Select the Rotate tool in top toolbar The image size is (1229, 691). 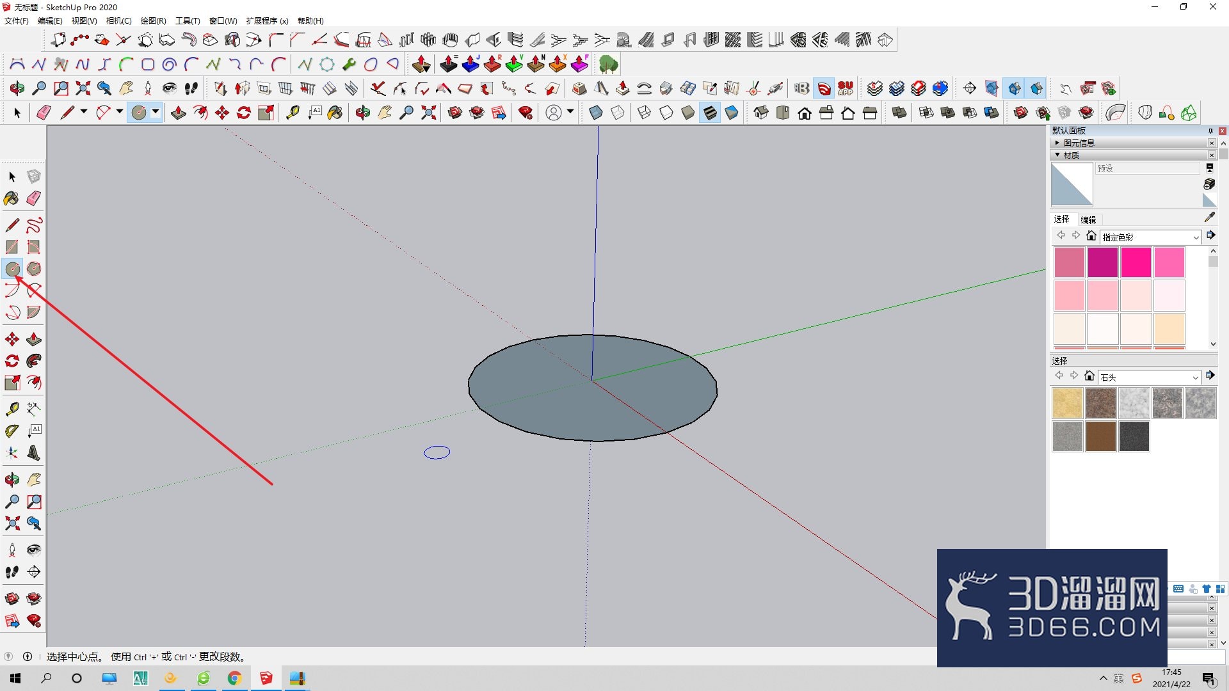coord(244,113)
